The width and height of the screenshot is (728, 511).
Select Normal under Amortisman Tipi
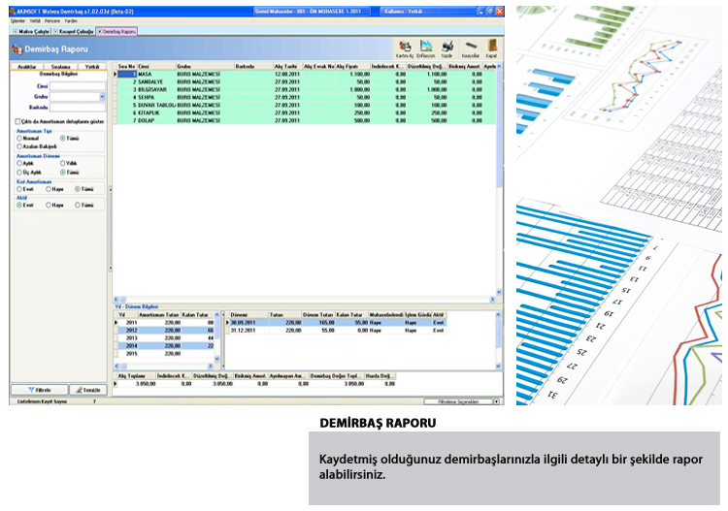pos(19,138)
